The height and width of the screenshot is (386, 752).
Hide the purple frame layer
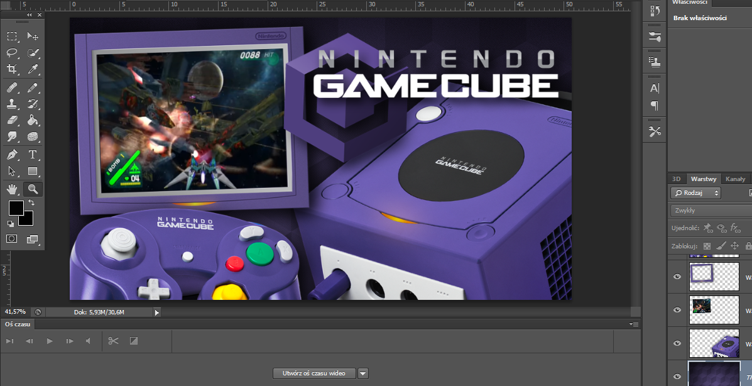coord(677,277)
